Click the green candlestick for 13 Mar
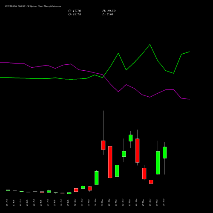Image resolution: width=213 pixels, height=213 pixels. [x=131, y=138]
